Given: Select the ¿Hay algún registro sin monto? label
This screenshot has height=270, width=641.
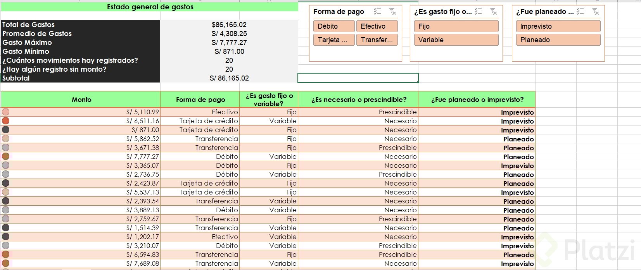Looking at the screenshot, I should pos(81,69).
